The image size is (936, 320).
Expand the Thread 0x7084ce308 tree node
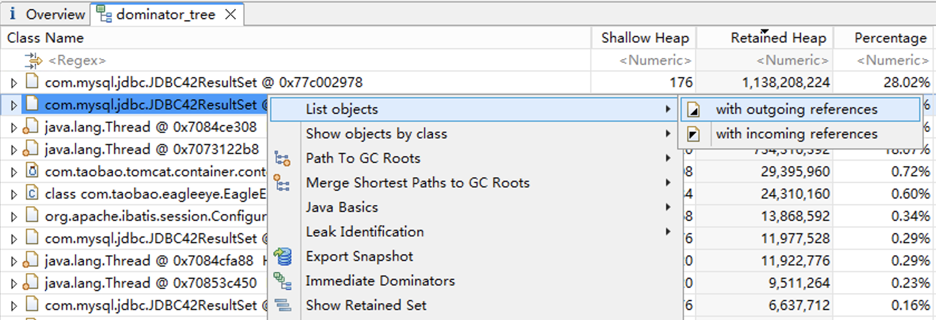[x=14, y=128]
